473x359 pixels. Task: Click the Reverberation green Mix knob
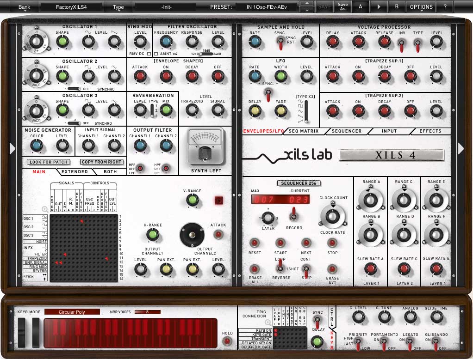pyautogui.click(x=166, y=110)
